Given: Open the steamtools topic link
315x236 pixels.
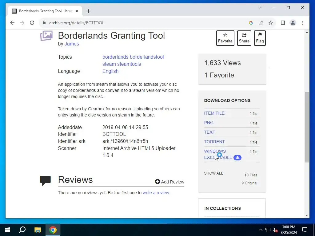Looking at the screenshot, I should click(x=129, y=64).
